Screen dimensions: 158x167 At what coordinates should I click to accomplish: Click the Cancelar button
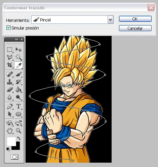(x=135, y=28)
